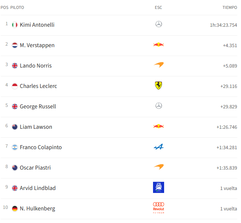Image resolution: width=241 pixels, height=223 pixels.
Task: Click the Red Bull logo in Liam Lawson row
Action: (x=159, y=126)
